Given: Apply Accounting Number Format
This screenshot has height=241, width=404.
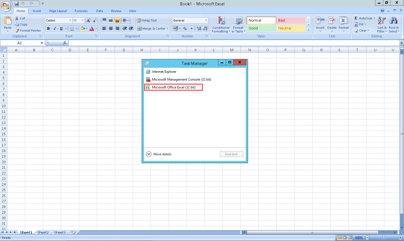Looking at the screenshot, I should tap(175, 29).
